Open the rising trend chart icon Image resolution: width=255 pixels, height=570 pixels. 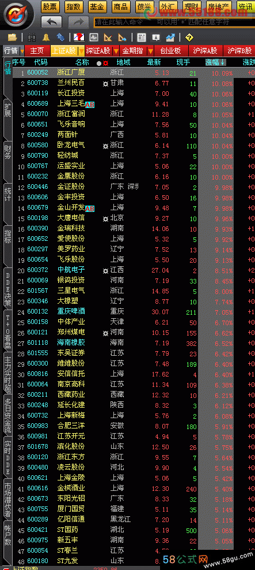point(170,37)
